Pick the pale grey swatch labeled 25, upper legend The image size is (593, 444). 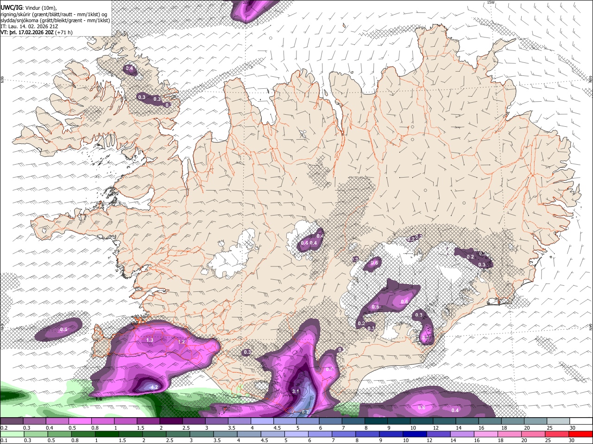click(x=558, y=421)
